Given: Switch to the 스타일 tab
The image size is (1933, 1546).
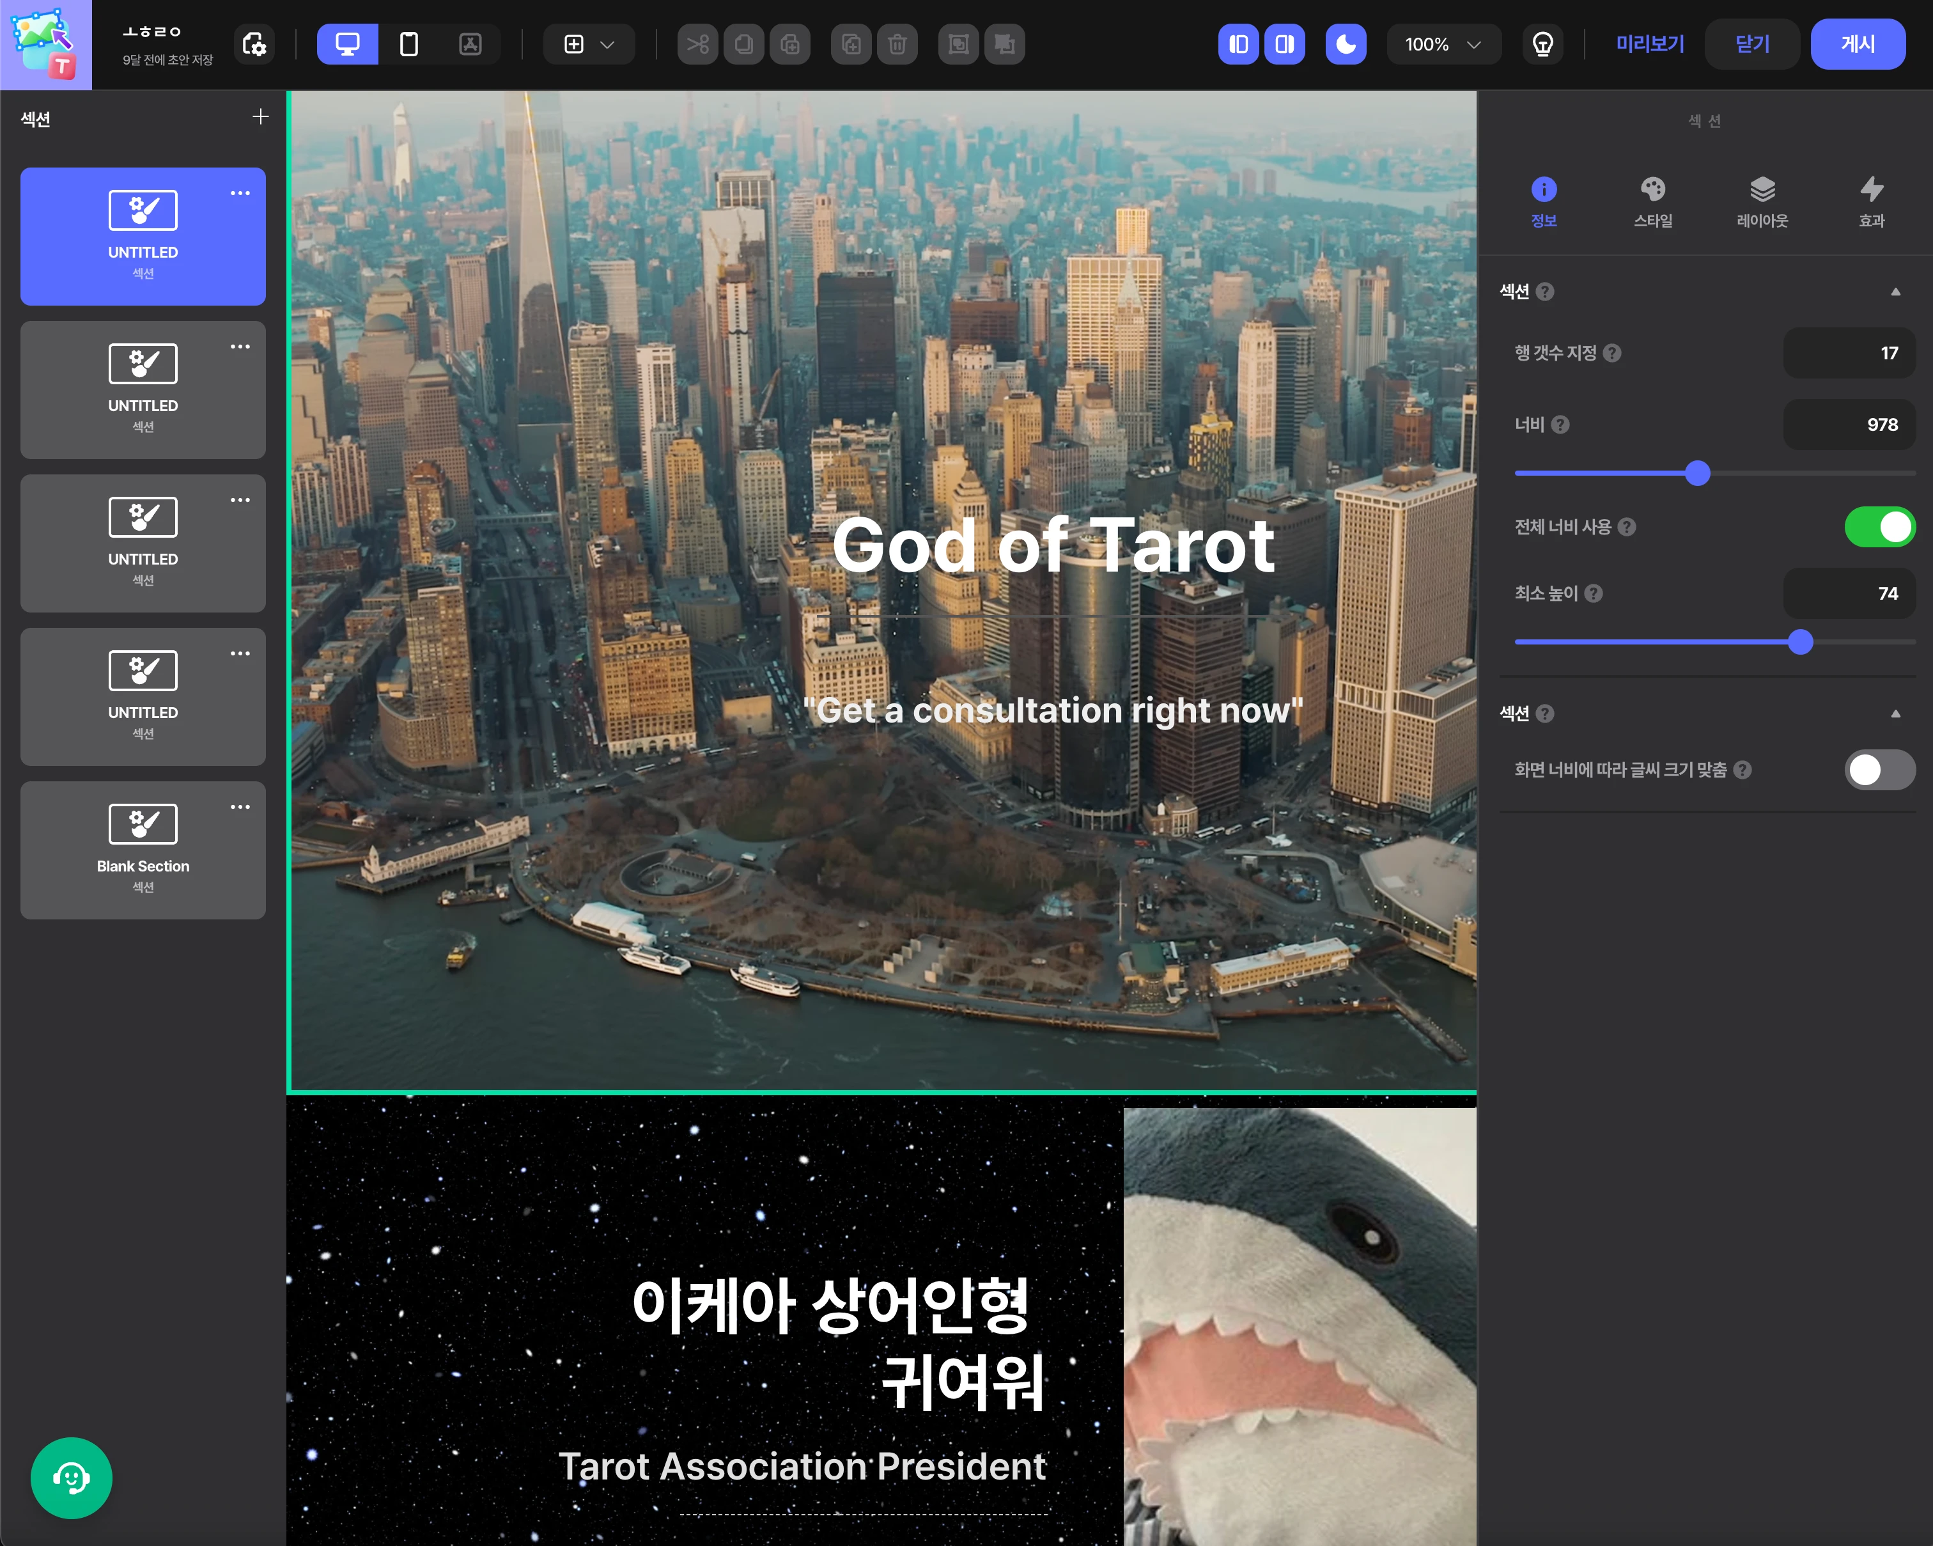Looking at the screenshot, I should pyautogui.click(x=1652, y=202).
